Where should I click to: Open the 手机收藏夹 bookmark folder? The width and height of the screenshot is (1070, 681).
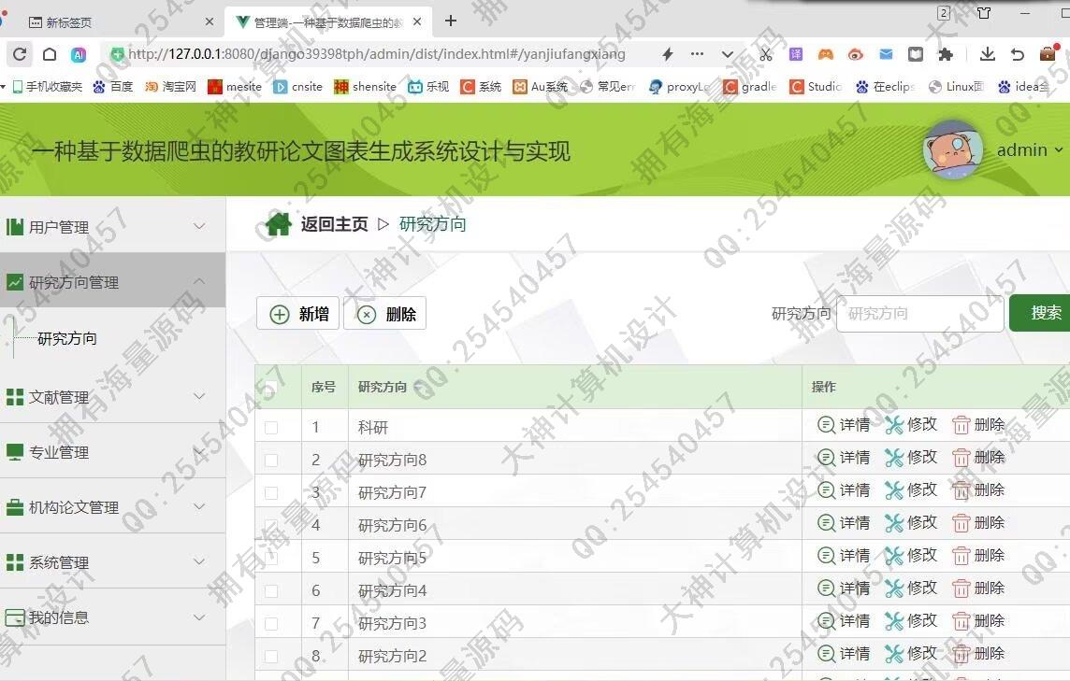tap(47, 87)
